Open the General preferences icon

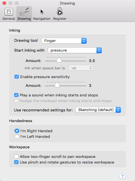[x=9, y=12]
